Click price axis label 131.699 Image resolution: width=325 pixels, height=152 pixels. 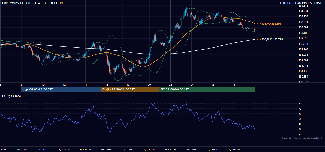coord(303,60)
